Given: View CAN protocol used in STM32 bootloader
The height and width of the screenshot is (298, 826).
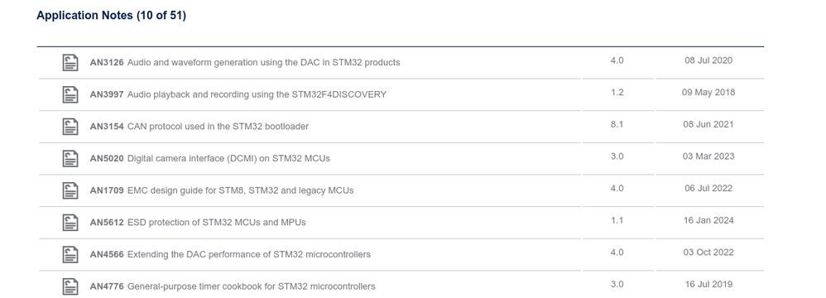Looking at the screenshot, I should pos(199,127).
